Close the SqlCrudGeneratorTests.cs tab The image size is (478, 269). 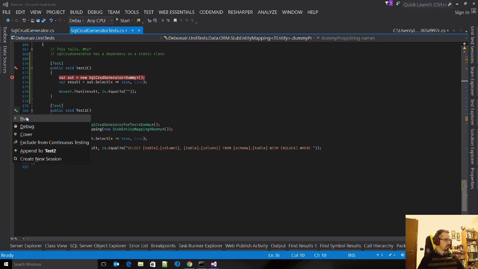[x=139, y=30]
